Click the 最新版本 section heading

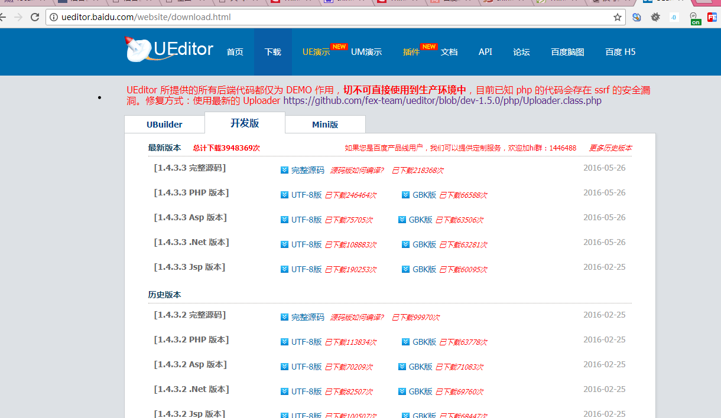point(164,148)
